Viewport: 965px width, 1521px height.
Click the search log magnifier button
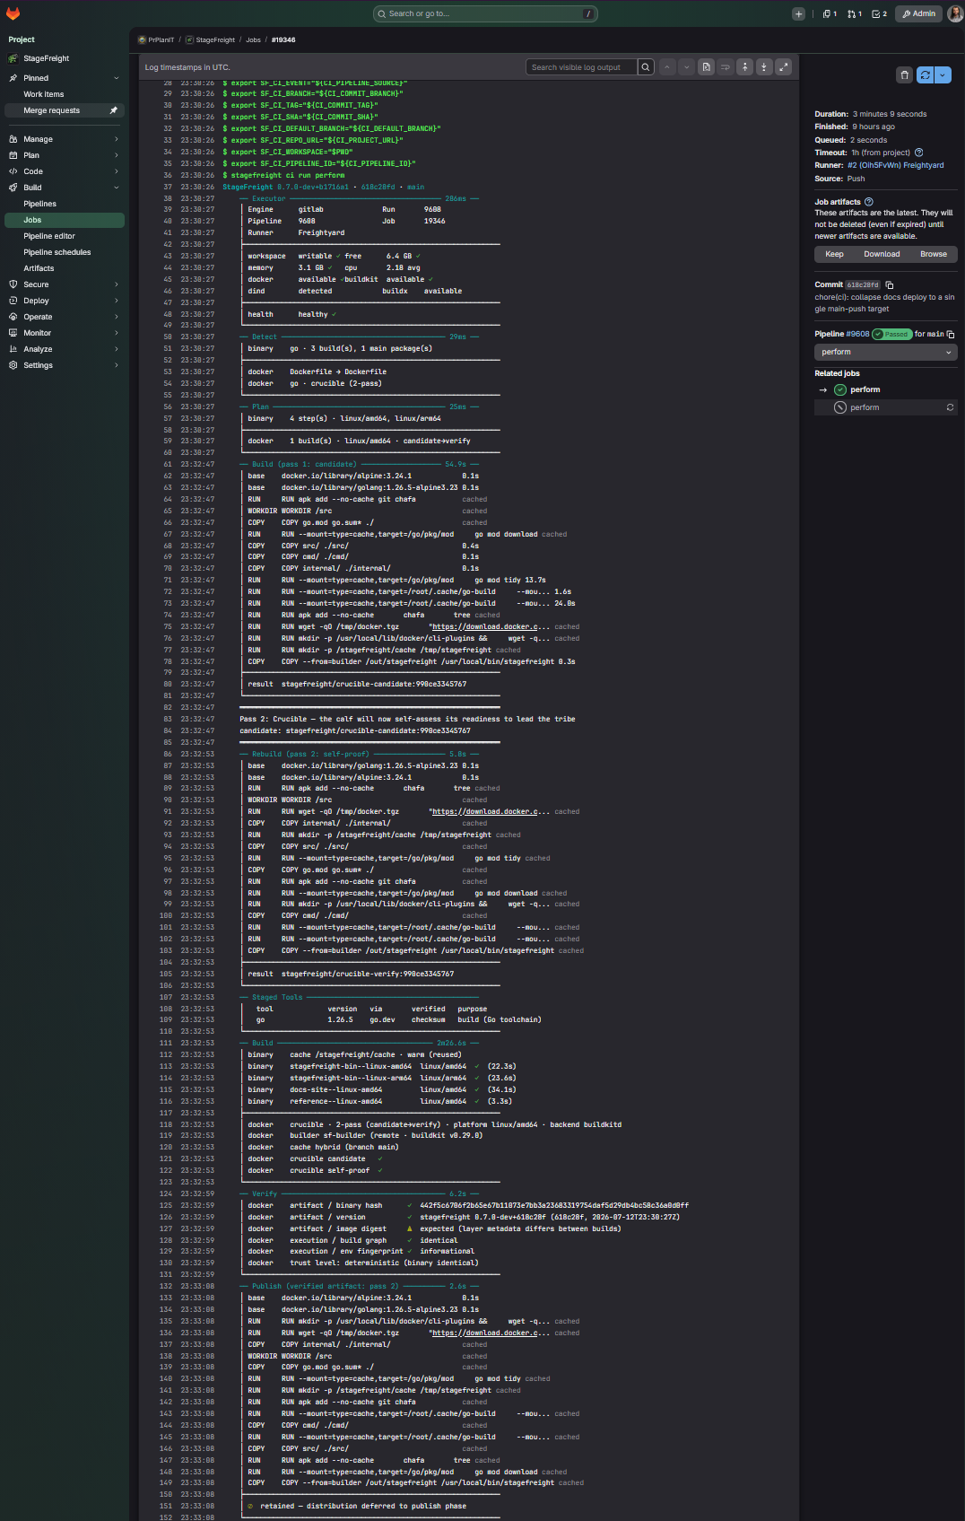tap(646, 67)
